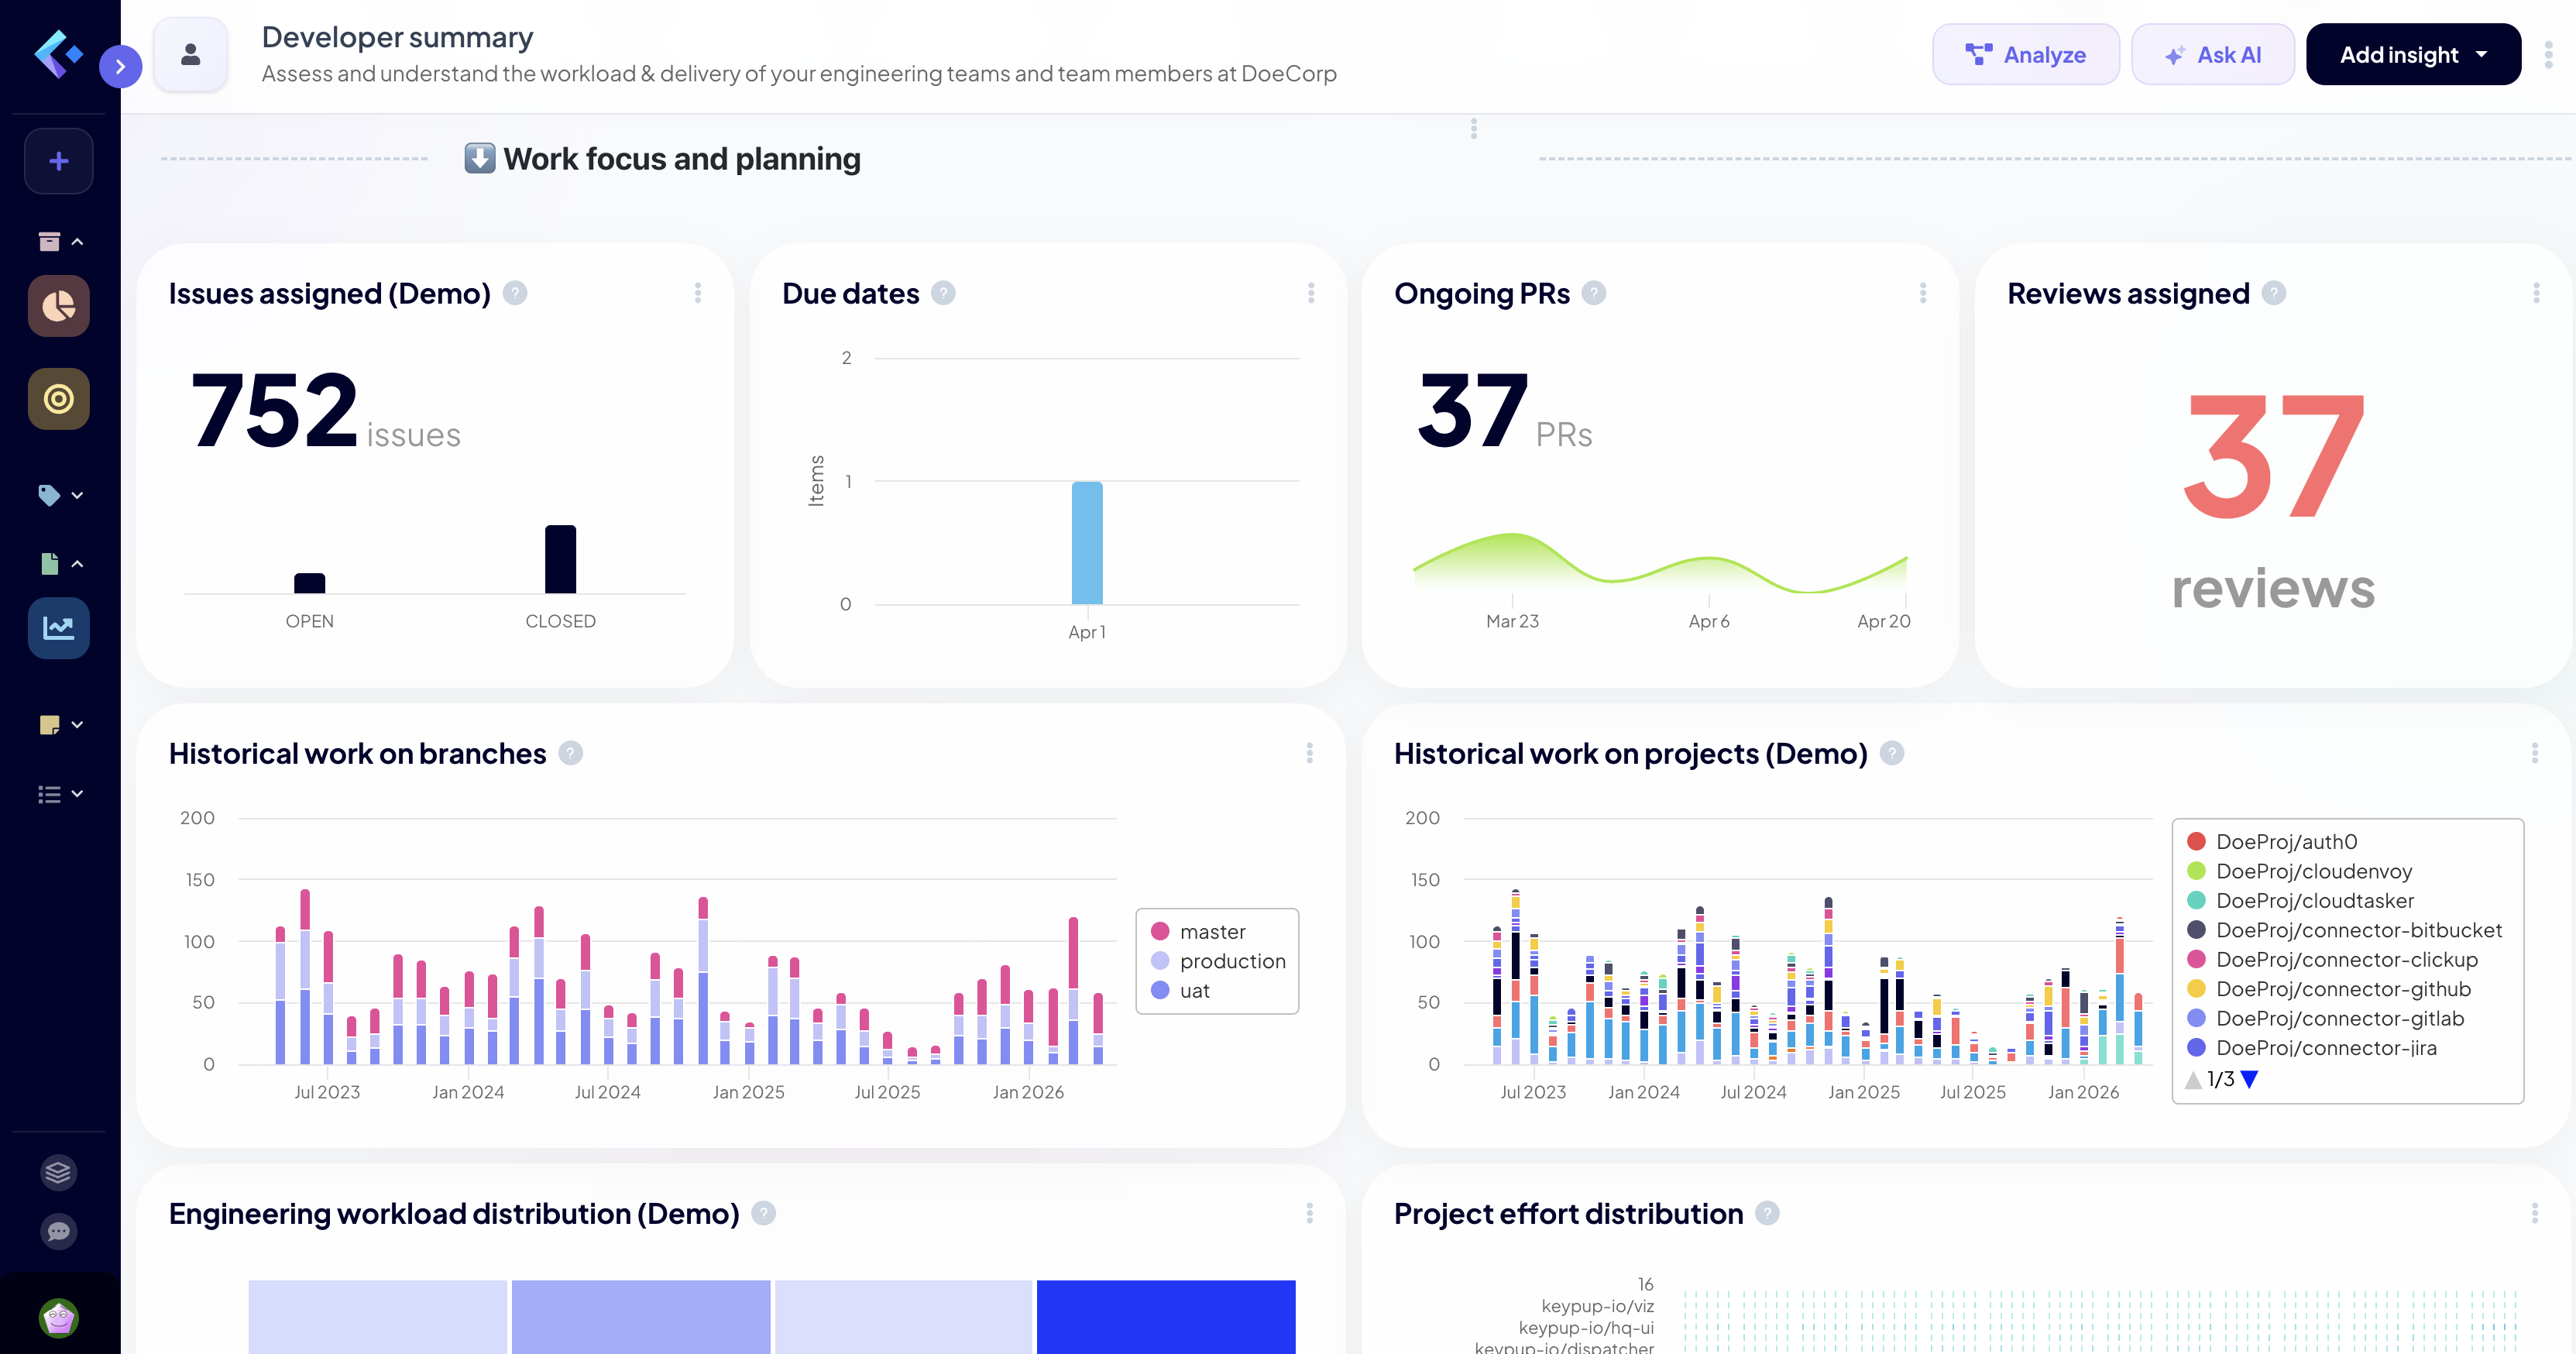2576x1354 pixels.
Task: Open options menu of Issues assigned card
Action: (698, 293)
